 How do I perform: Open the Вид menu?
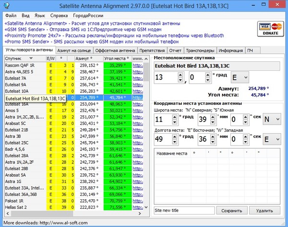25,16
